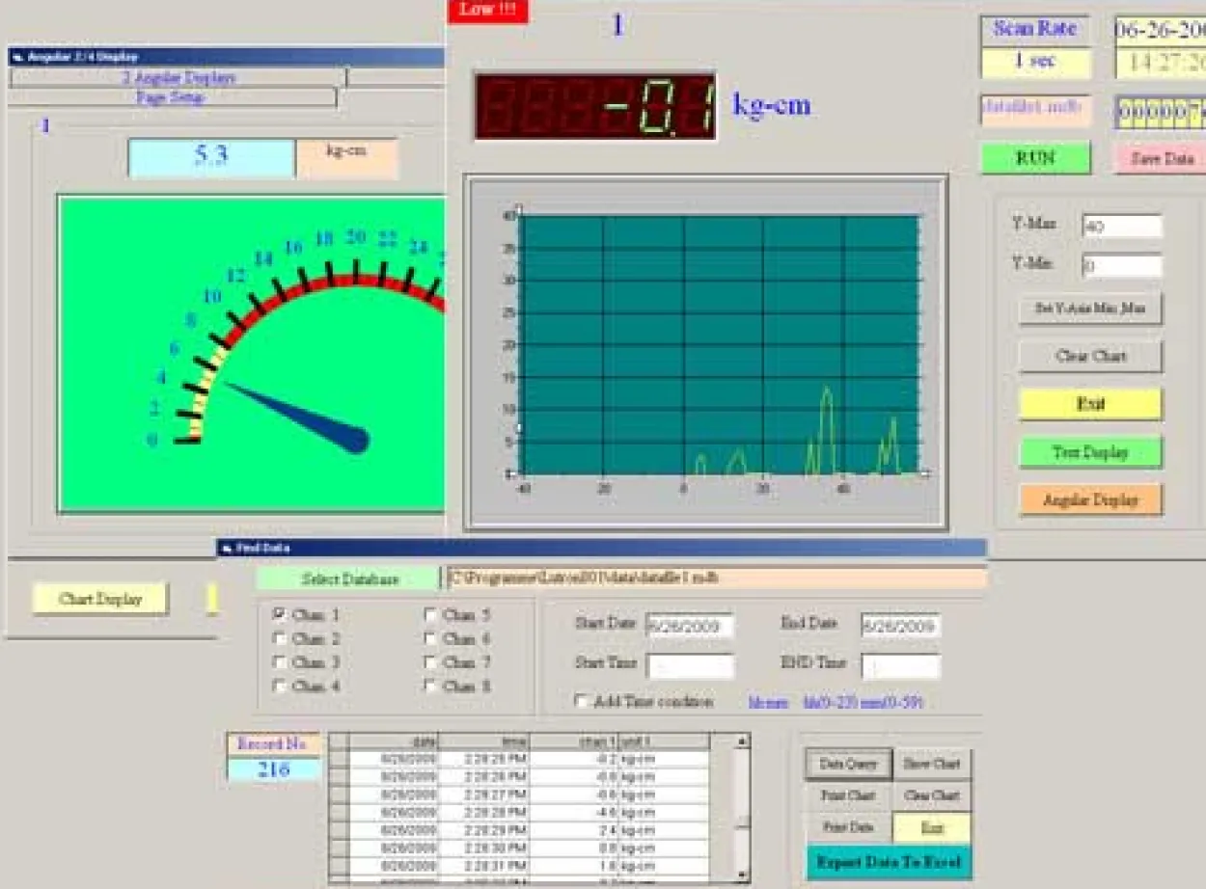Open the green Text Display button
The image size is (1206, 889).
tap(1090, 452)
